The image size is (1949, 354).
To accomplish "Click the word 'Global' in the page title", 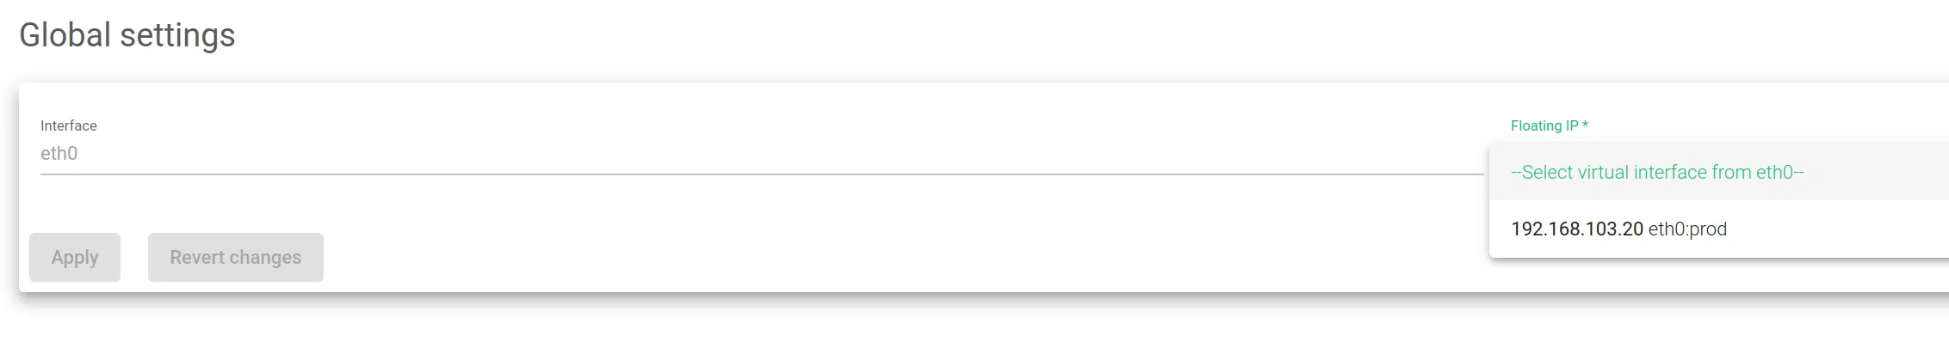I will click(x=65, y=35).
